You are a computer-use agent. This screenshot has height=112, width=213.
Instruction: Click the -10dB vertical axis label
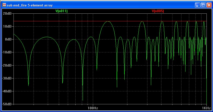7,52
